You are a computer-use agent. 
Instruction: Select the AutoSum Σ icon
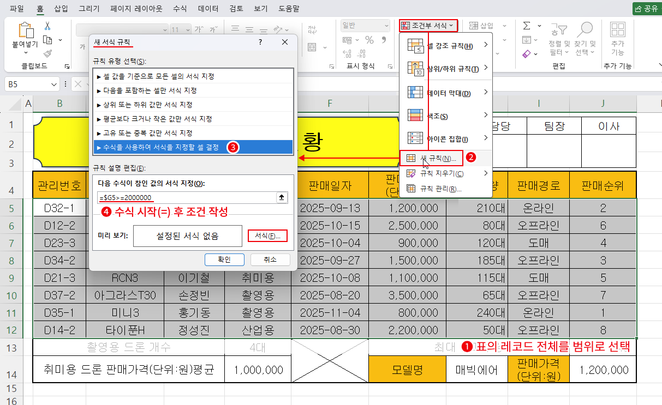pyautogui.click(x=526, y=26)
